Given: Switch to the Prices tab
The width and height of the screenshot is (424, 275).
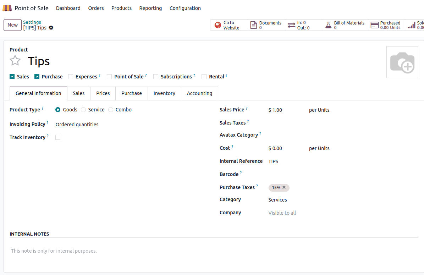Looking at the screenshot, I should pos(103,93).
